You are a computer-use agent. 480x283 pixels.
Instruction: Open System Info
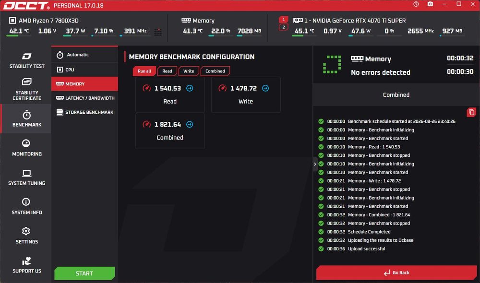[x=26, y=207]
